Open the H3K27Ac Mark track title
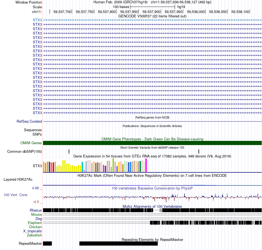The width and height of the screenshot is (262, 250). [152, 176]
